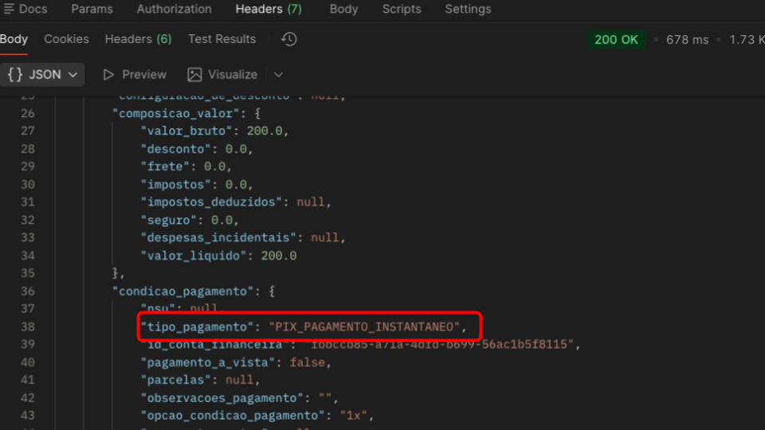Image resolution: width=765 pixels, height=430 pixels.
Task: Click the "valor_bruto" key
Action: pos(186,131)
